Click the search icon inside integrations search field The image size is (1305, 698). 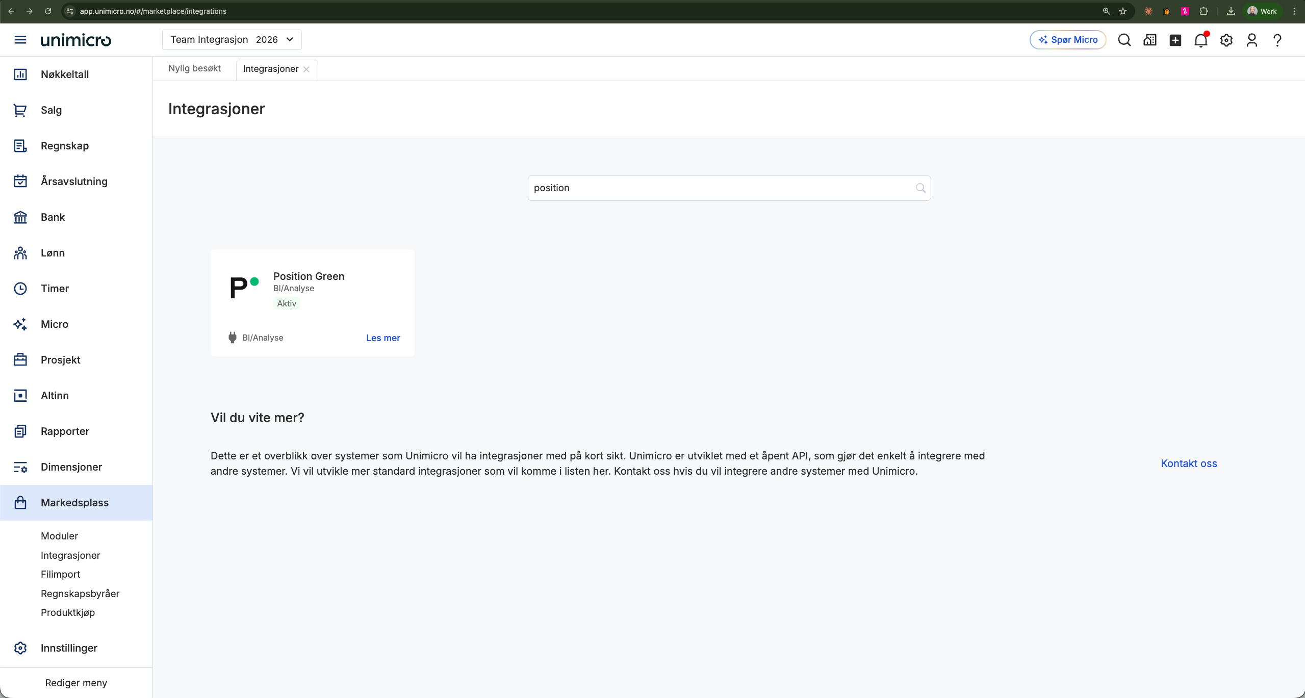[920, 188]
